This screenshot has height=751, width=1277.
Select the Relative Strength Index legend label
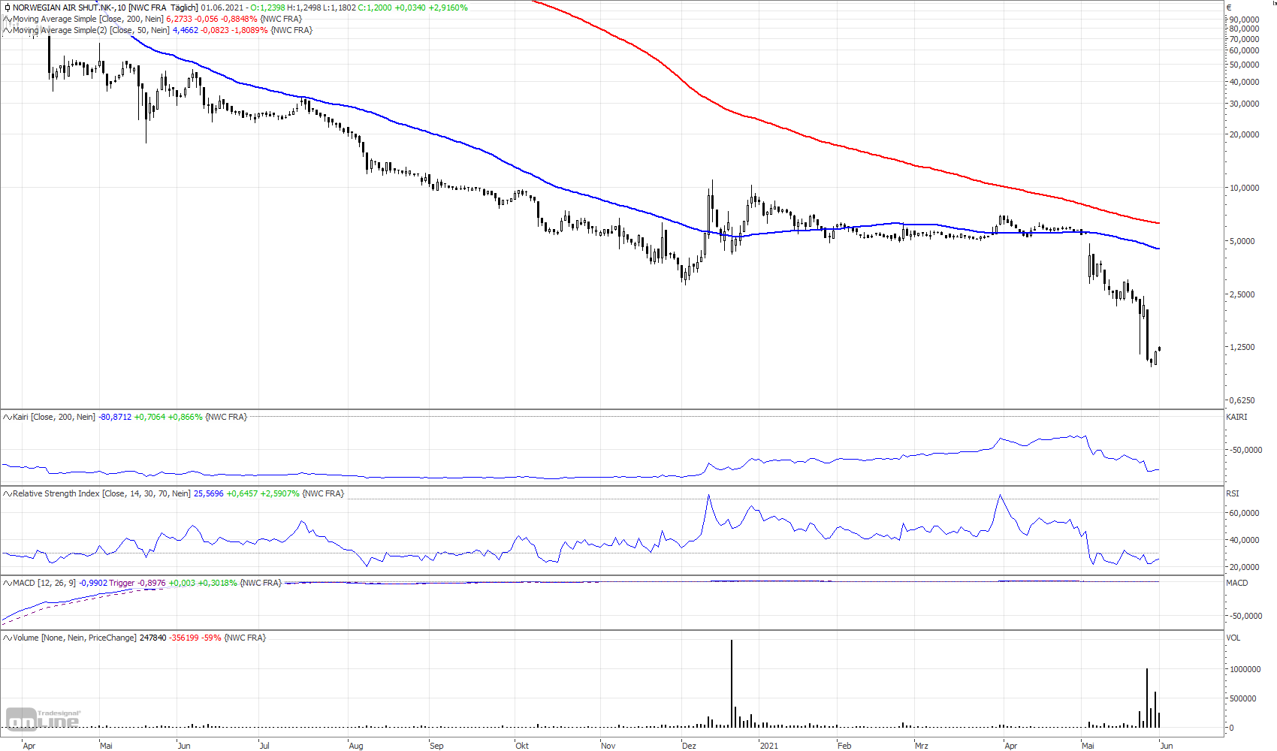click(x=101, y=493)
